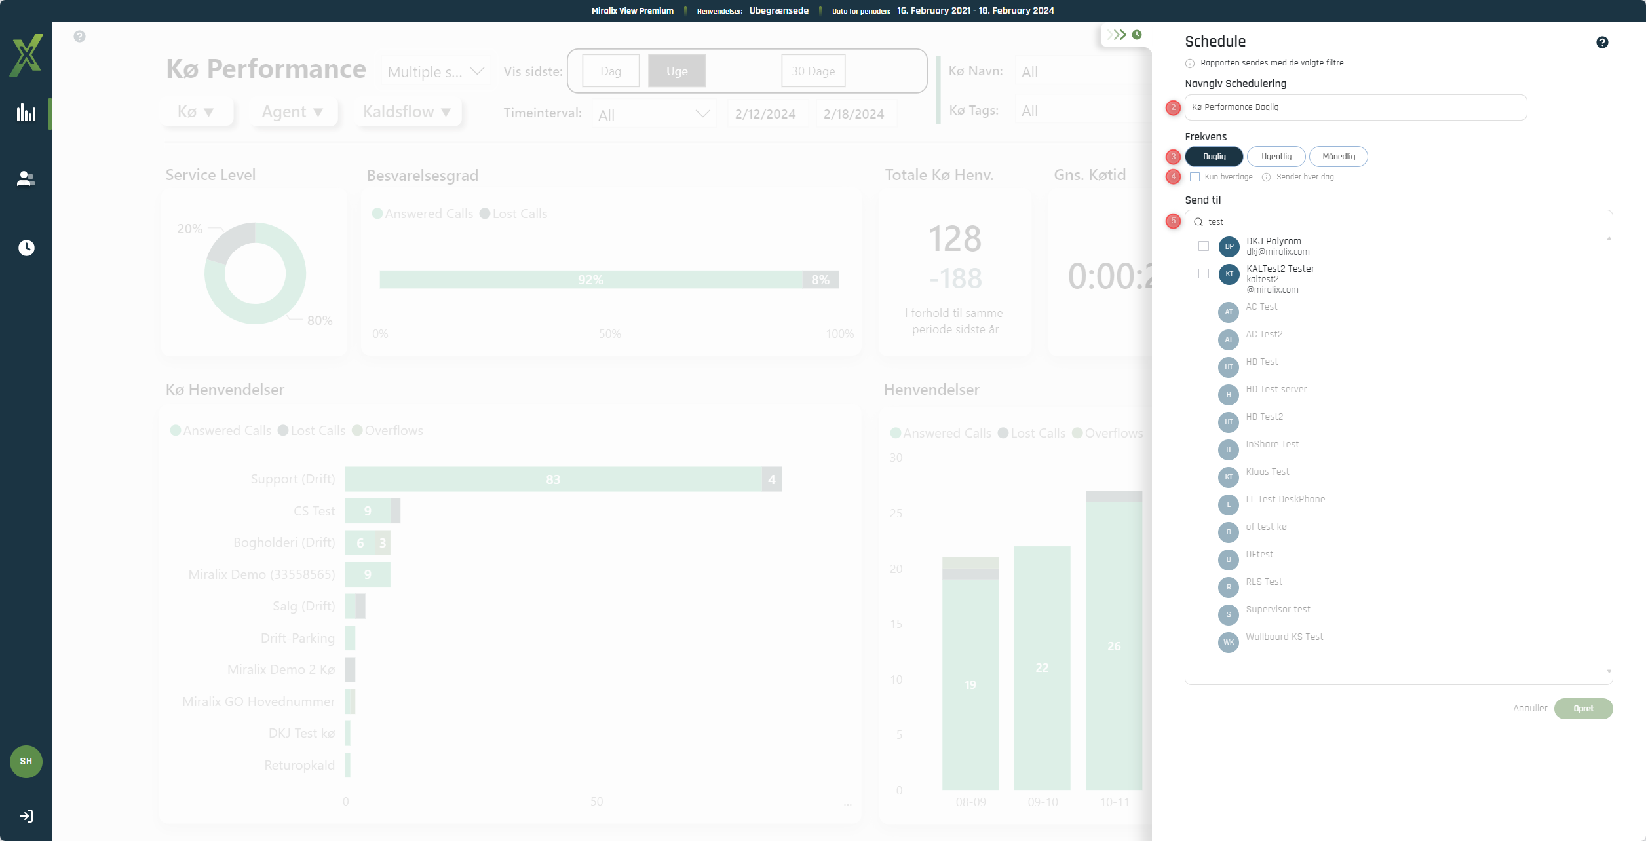Click the Miralix X logo
The height and width of the screenshot is (841, 1646).
tap(26, 55)
